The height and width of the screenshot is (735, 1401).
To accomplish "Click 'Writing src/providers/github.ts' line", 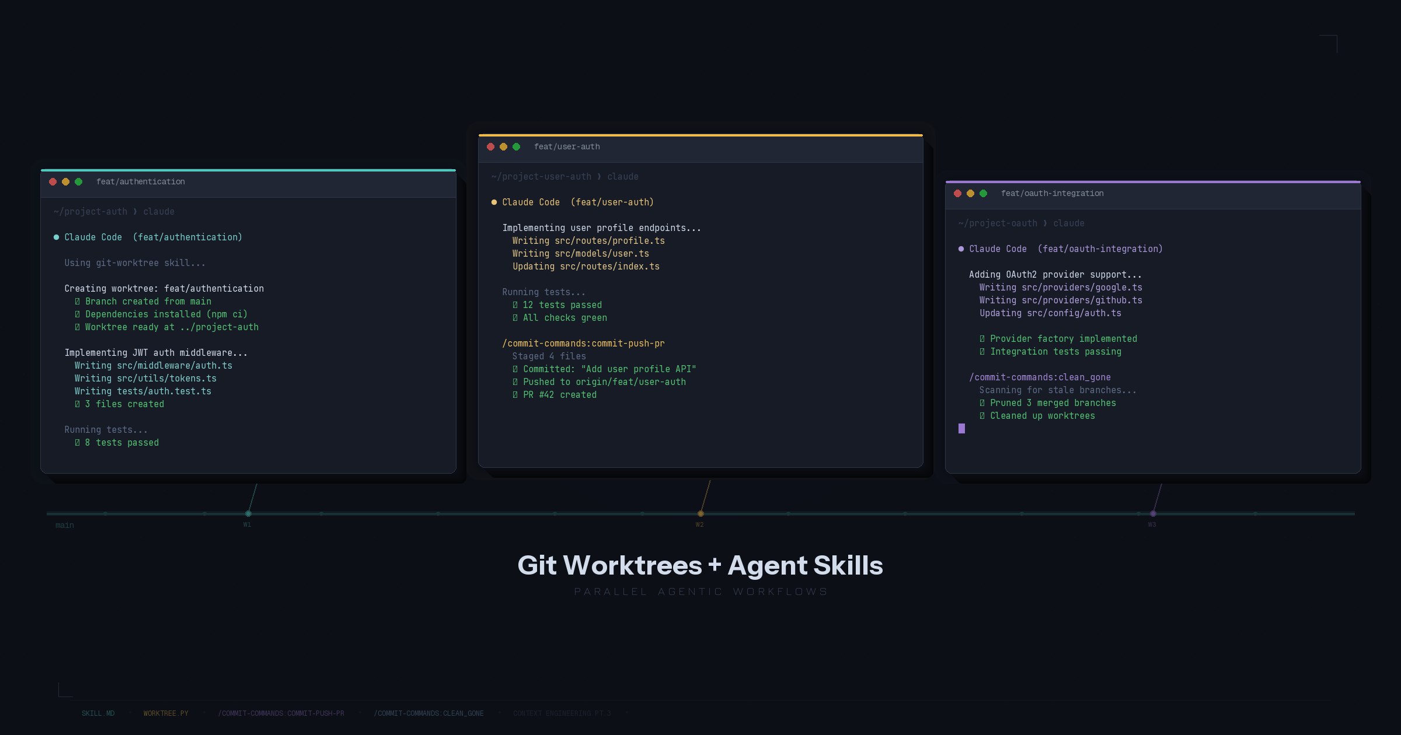I will point(1061,300).
